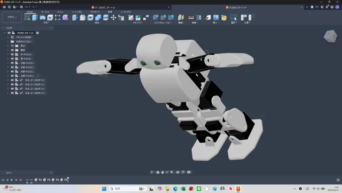The image size is (342, 193).
Task: Click the Save icon in quick toolbar
Action: click(21, 7)
